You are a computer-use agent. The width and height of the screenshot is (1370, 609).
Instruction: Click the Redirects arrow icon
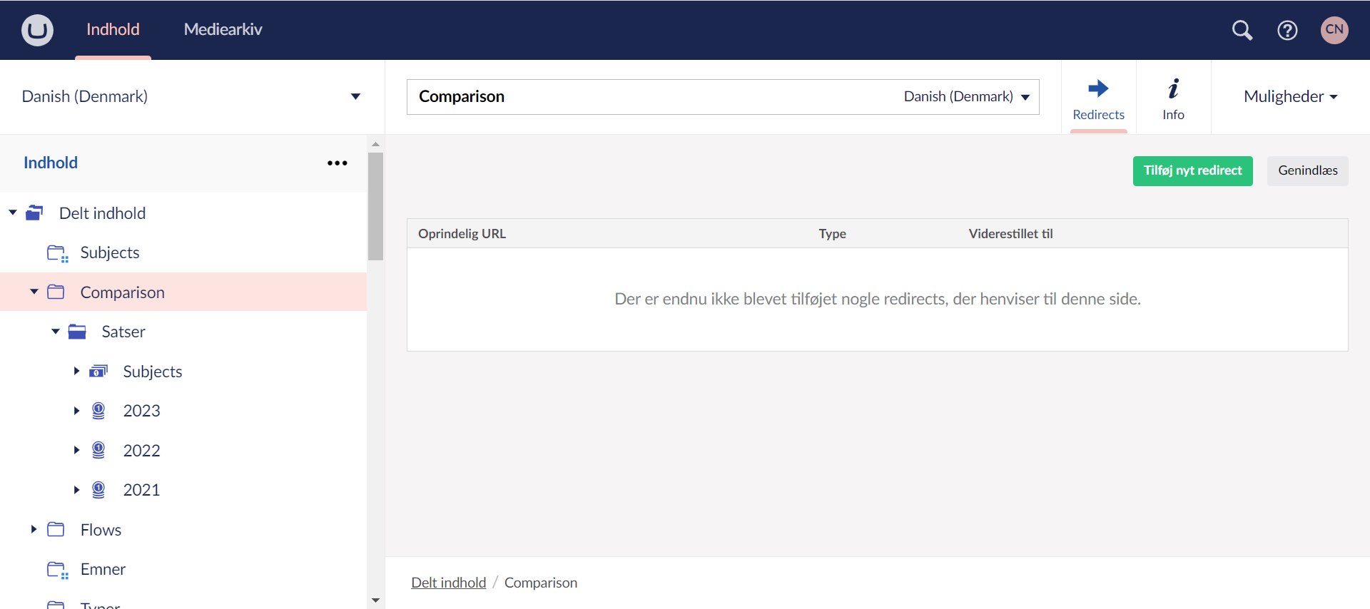coord(1098,89)
